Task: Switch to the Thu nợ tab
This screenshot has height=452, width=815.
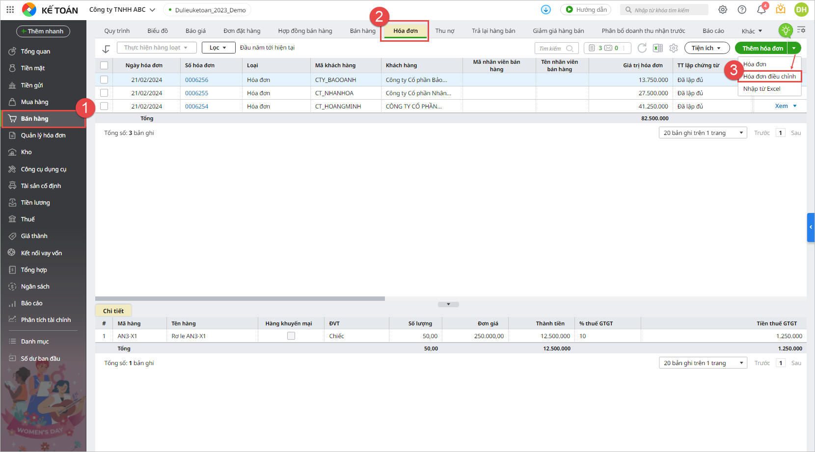Action: coord(444,31)
